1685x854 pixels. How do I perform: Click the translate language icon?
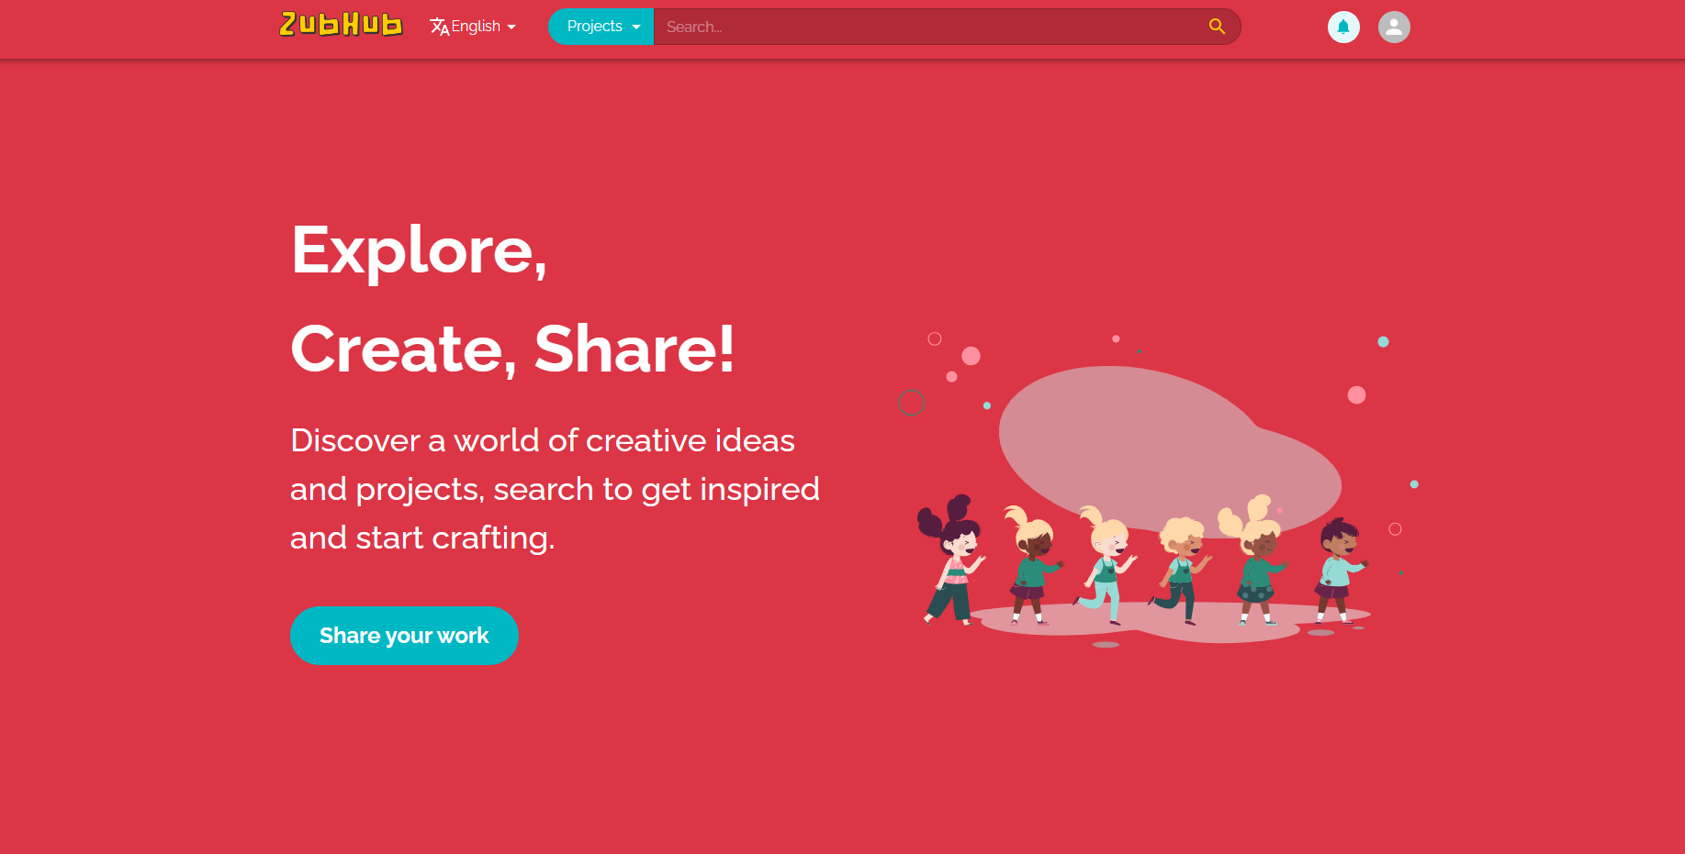[439, 27]
